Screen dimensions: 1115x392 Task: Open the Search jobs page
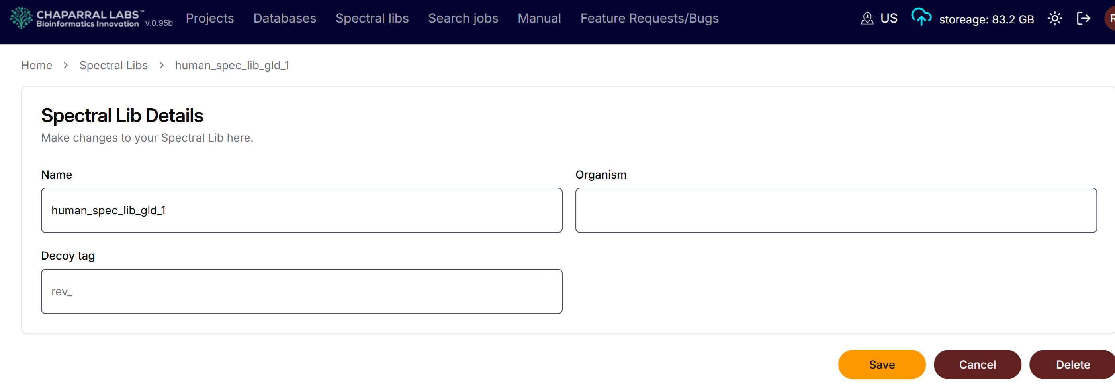pos(463,19)
